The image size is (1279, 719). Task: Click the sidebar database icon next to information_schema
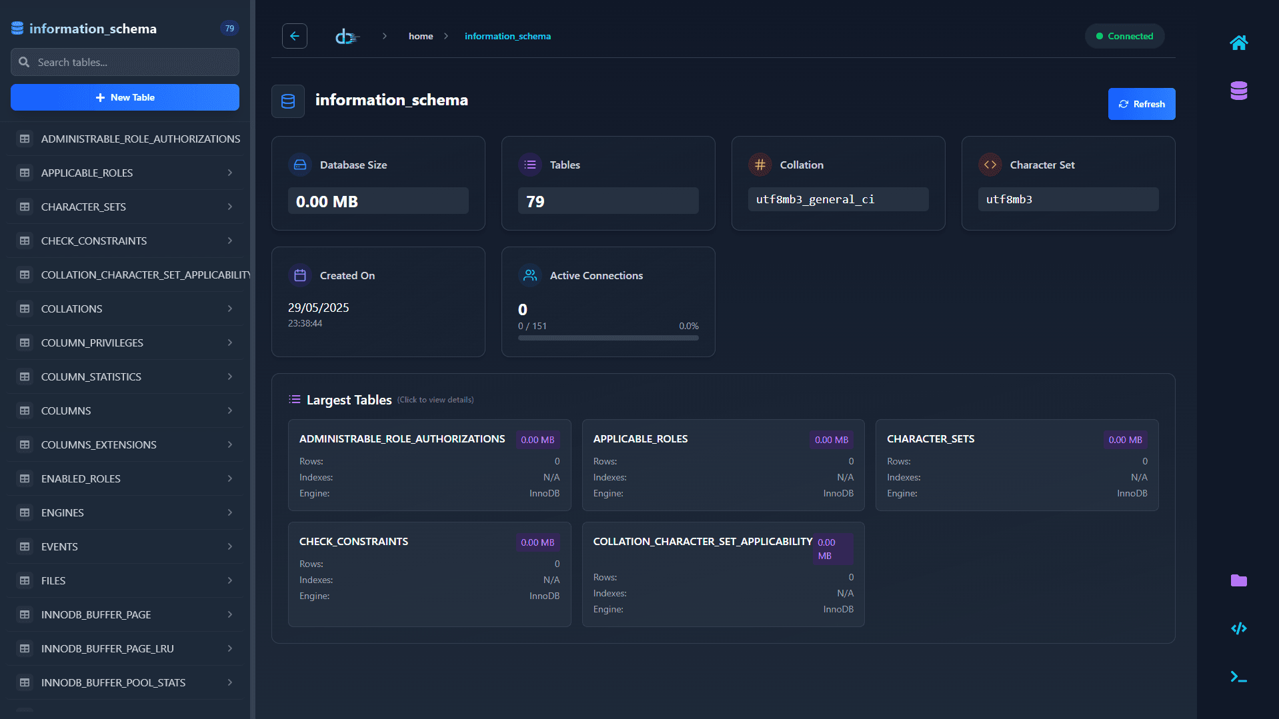(x=17, y=28)
